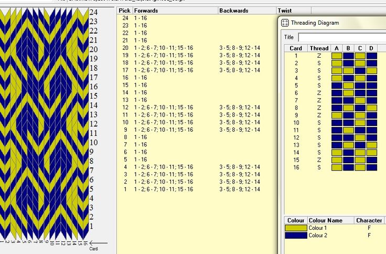Select the blue Colour 2 swatch
The width and height of the screenshot is (386, 254).
296,235
